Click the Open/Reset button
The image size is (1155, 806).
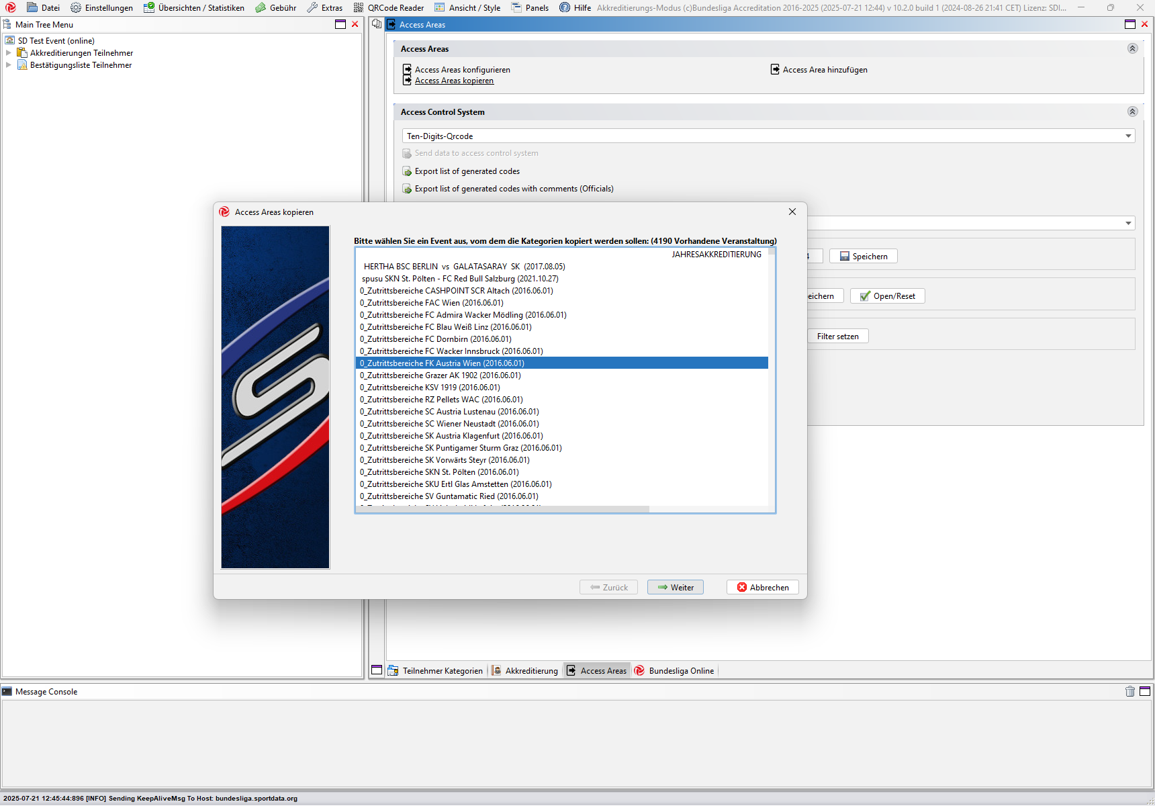click(887, 296)
